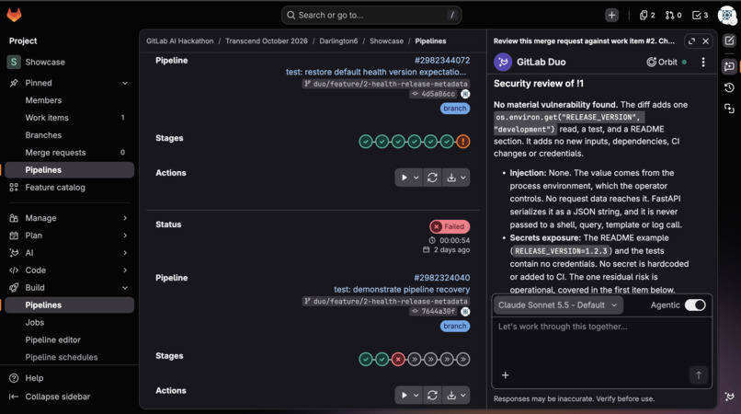
Task: Click the Failed status badge
Action: point(450,226)
